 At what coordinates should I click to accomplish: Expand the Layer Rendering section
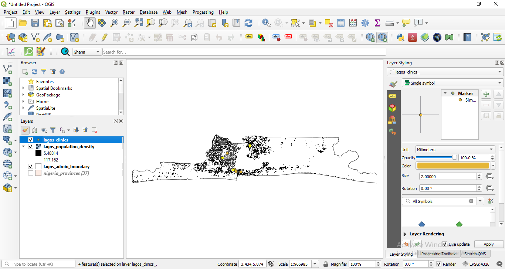click(405, 234)
